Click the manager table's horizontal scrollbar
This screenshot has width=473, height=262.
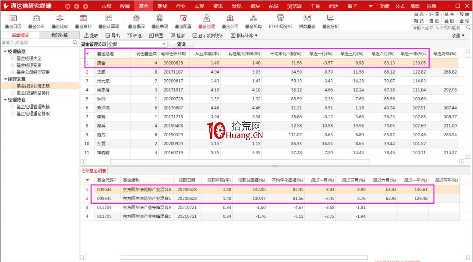click(240, 162)
